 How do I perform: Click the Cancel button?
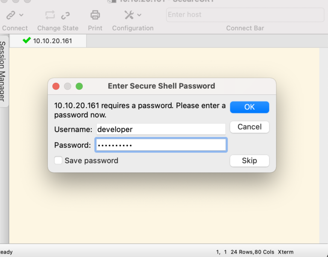tap(249, 127)
